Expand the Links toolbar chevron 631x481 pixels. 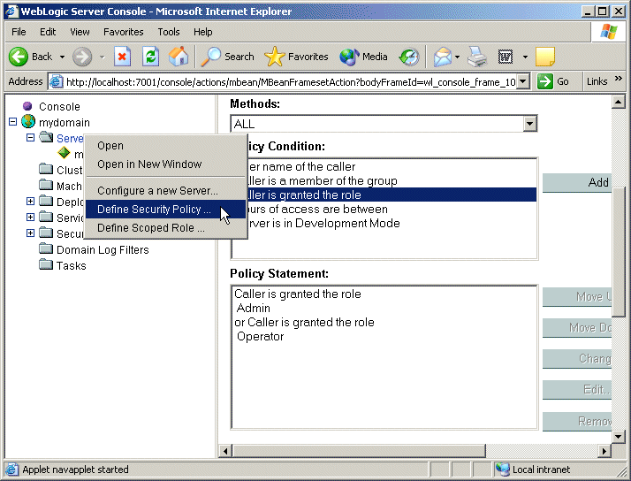coord(619,79)
